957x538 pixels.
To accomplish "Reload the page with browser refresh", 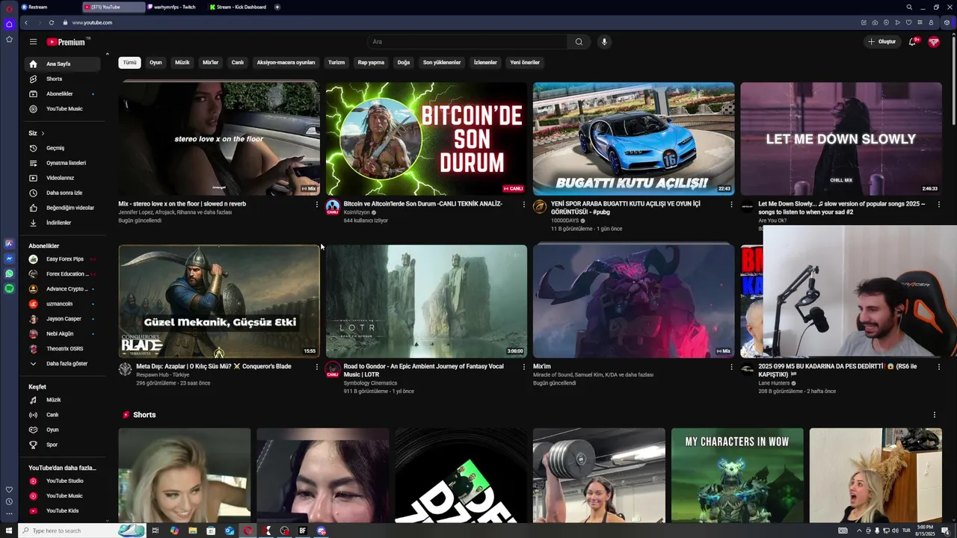I will 51,22.
